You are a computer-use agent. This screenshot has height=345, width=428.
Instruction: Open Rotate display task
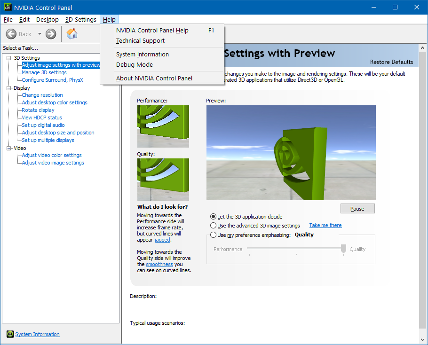pos(38,110)
